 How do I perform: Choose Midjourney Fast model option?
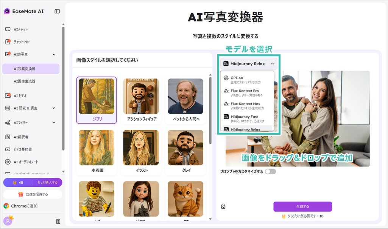[x=247, y=118]
